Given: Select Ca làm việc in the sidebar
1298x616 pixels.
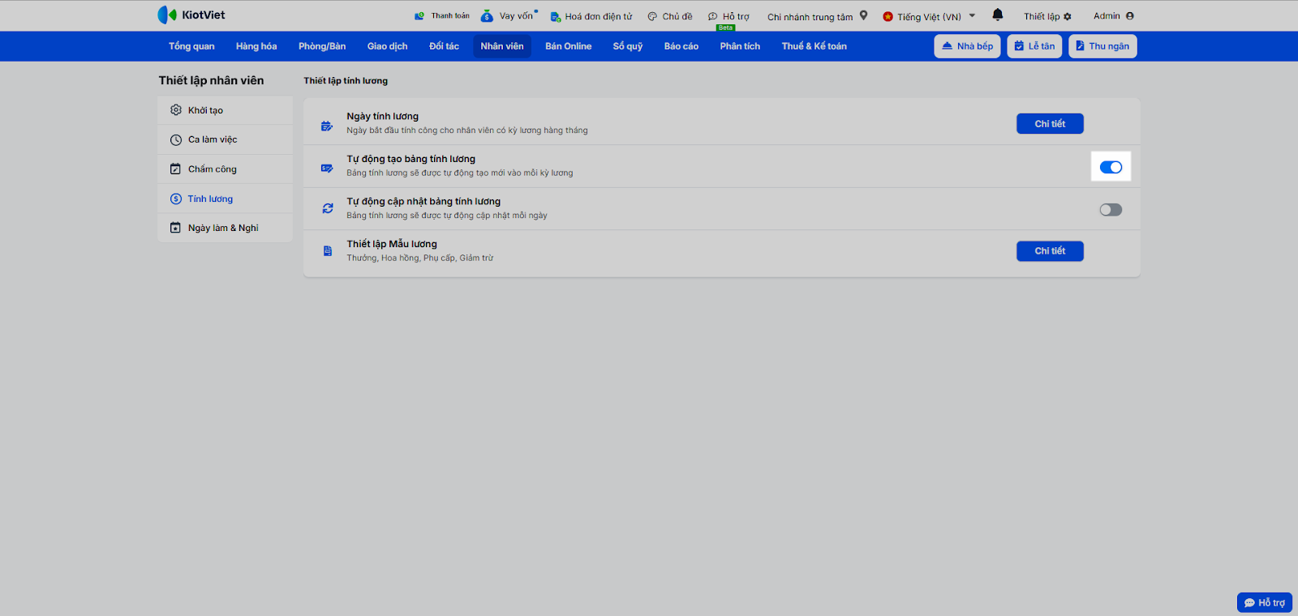Looking at the screenshot, I should pyautogui.click(x=225, y=139).
